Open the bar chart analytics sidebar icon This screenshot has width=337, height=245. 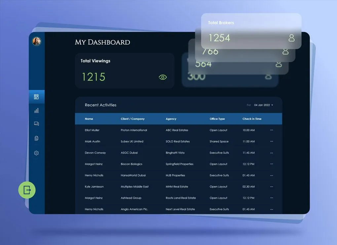[x=36, y=111]
